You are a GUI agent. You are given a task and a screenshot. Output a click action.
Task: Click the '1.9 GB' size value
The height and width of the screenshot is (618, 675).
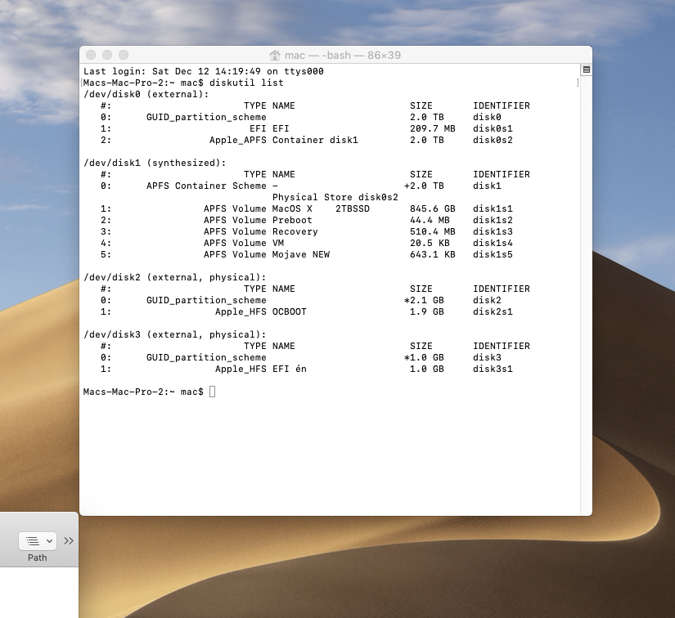coord(426,311)
